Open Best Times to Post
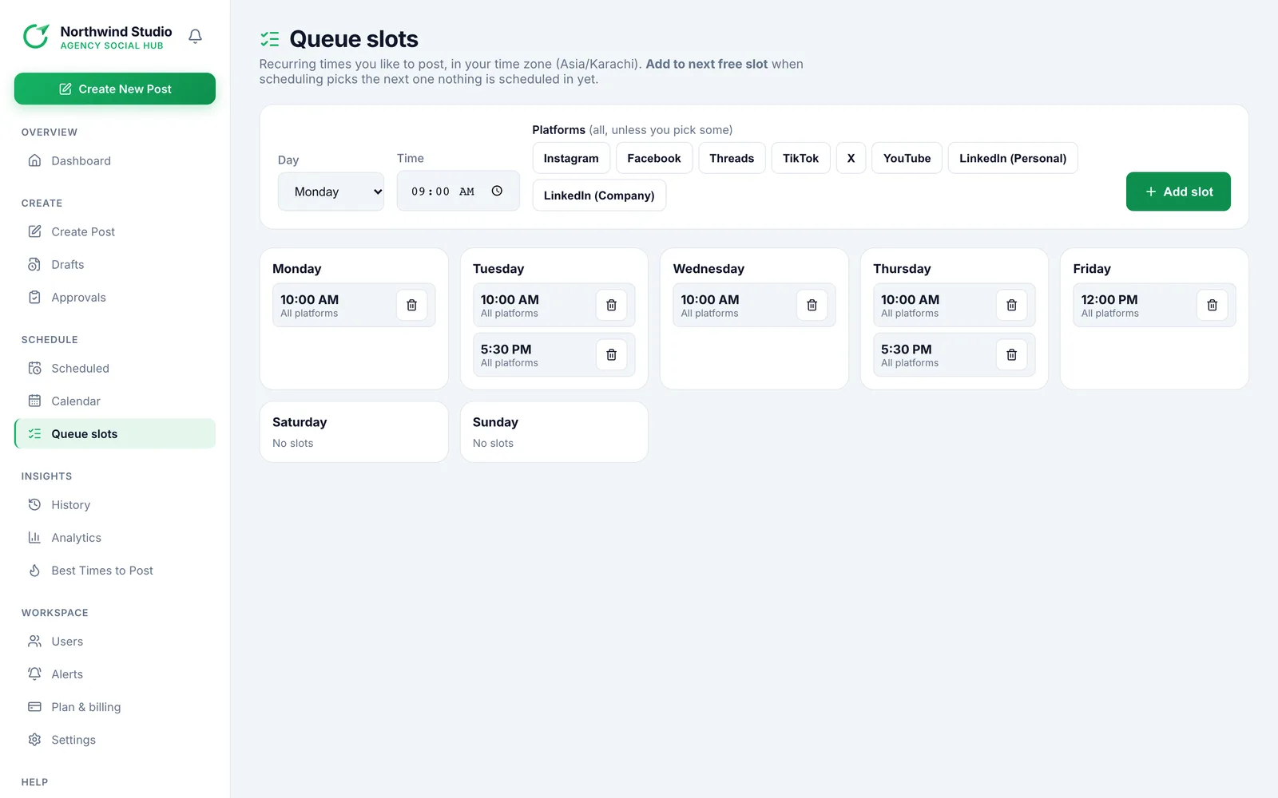The height and width of the screenshot is (798, 1278). point(115,570)
